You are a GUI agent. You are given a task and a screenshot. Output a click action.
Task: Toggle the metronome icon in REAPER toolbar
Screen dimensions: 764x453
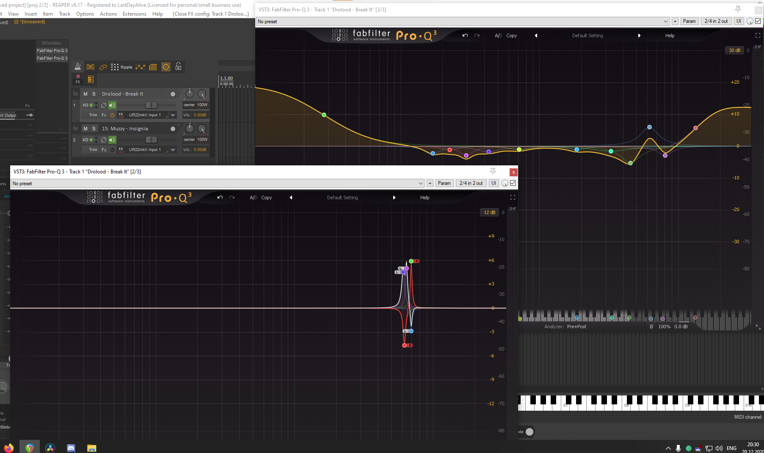78,66
